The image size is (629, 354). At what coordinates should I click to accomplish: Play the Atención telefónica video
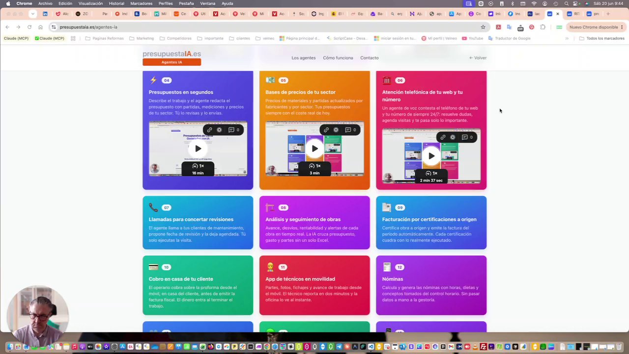pos(431,156)
